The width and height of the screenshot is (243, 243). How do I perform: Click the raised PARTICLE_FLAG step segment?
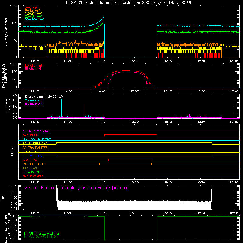125,163
